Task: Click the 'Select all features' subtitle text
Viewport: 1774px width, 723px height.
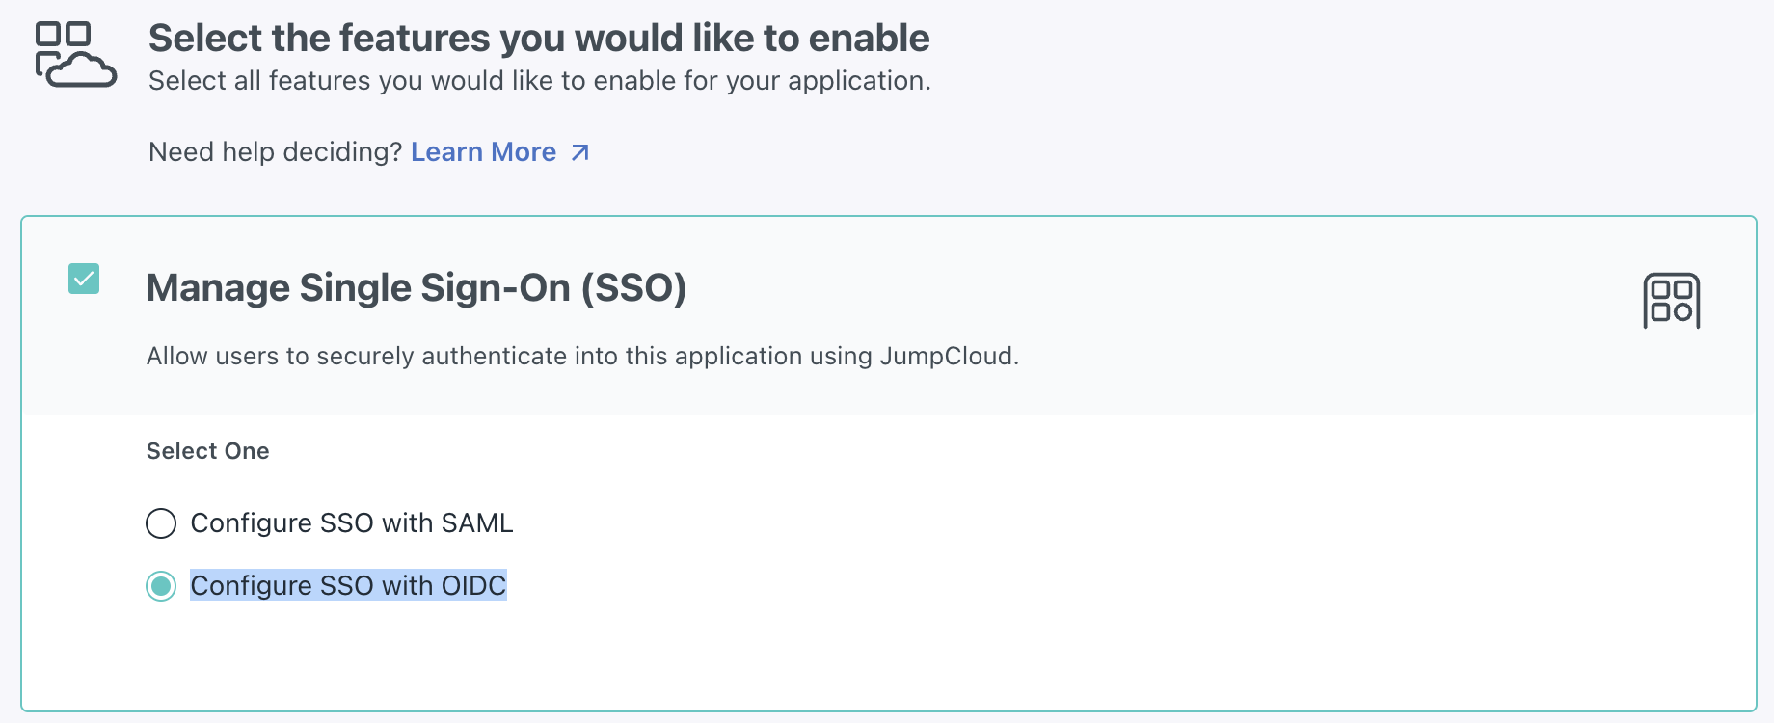Action: click(x=539, y=81)
